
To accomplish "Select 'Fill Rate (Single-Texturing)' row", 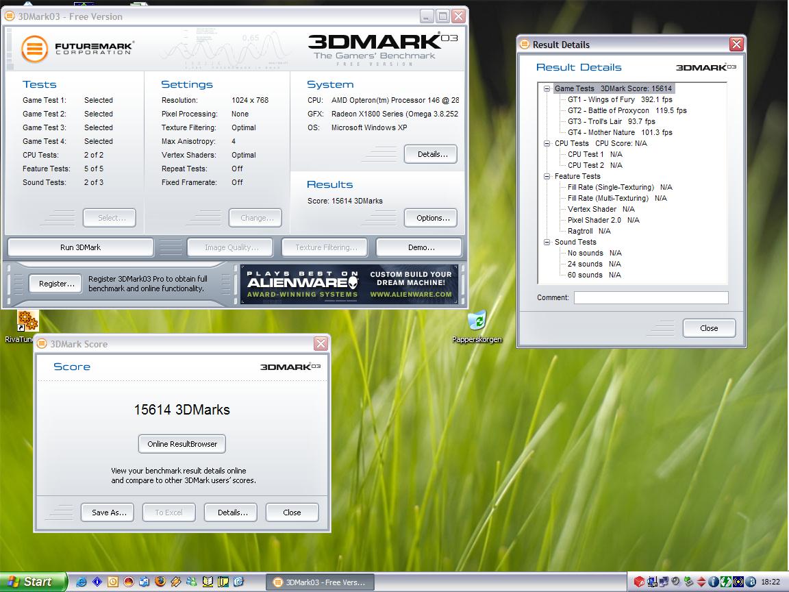I will pyautogui.click(x=620, y=187).
